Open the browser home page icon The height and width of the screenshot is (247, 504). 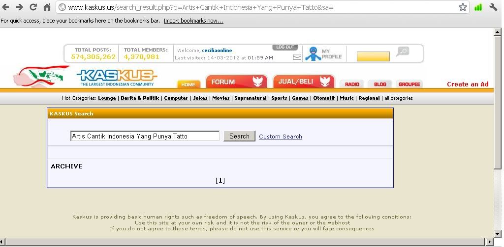pyautogui.click(x=47, y=7)
